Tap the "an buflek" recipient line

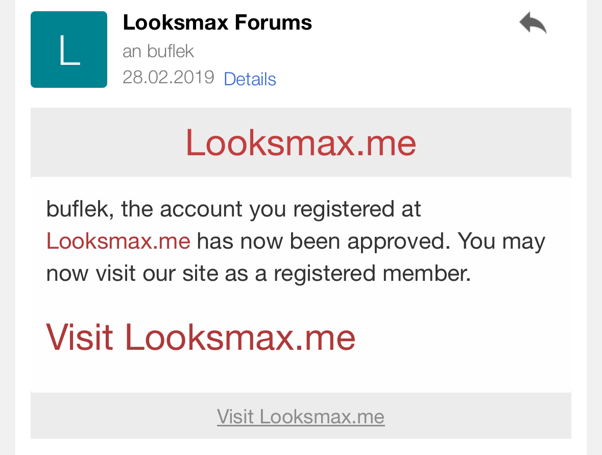point(158,51)
